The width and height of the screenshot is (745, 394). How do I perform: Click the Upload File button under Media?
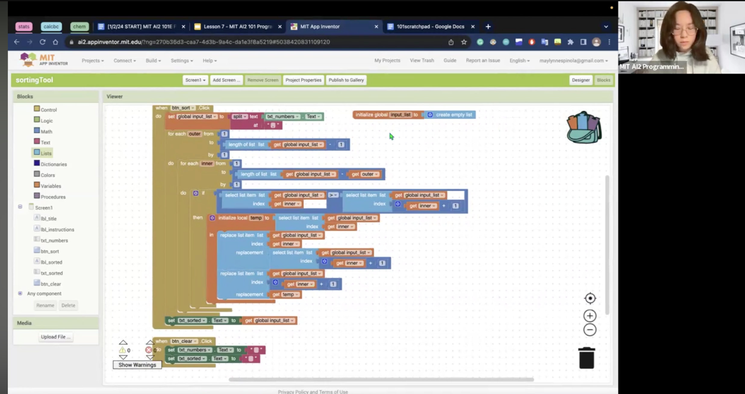coord(56,337)
